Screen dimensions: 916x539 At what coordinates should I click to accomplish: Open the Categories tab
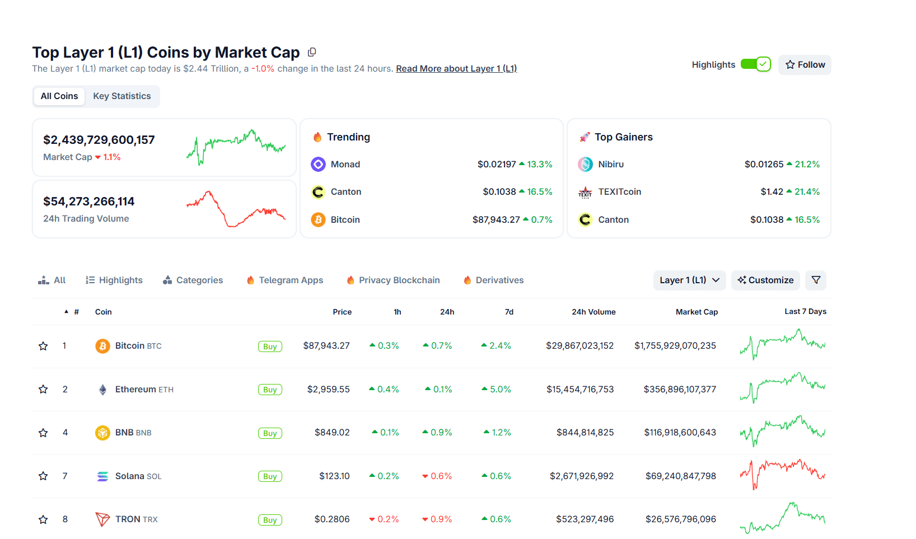pos(193,280)
